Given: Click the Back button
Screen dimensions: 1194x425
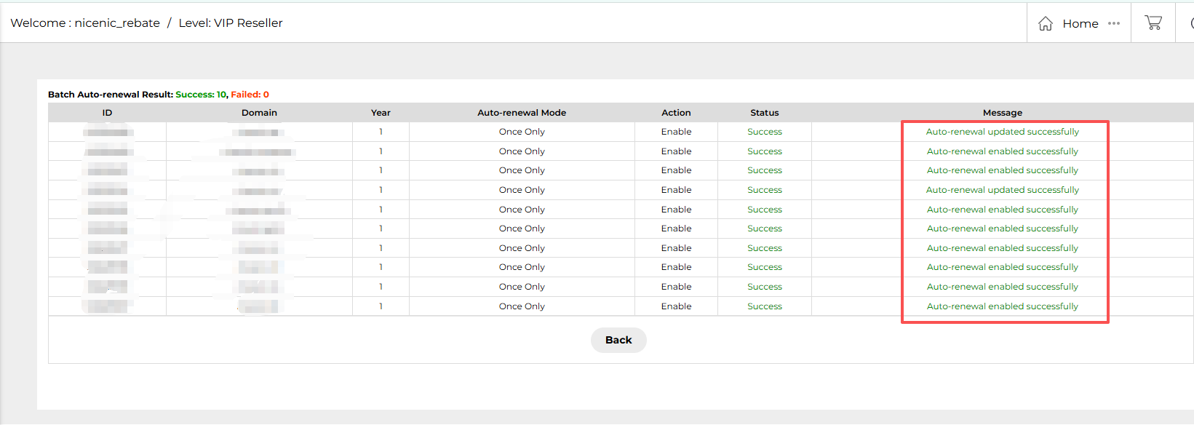Looking at the screenshot, I should click(x=618, y=340).
